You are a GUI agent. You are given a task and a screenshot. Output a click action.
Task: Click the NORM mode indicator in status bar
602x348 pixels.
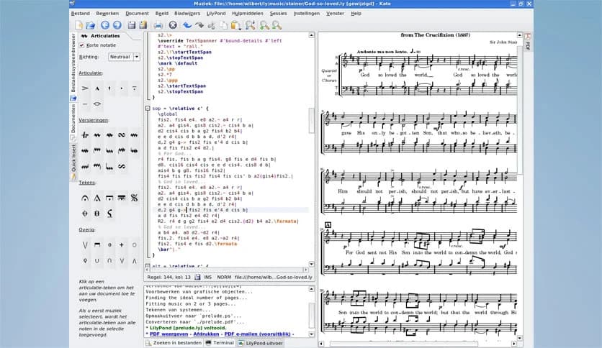[224, 277]
